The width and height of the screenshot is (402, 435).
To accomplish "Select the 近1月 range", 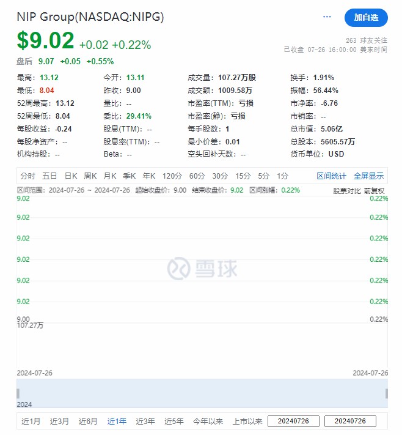I will [31, 421].
